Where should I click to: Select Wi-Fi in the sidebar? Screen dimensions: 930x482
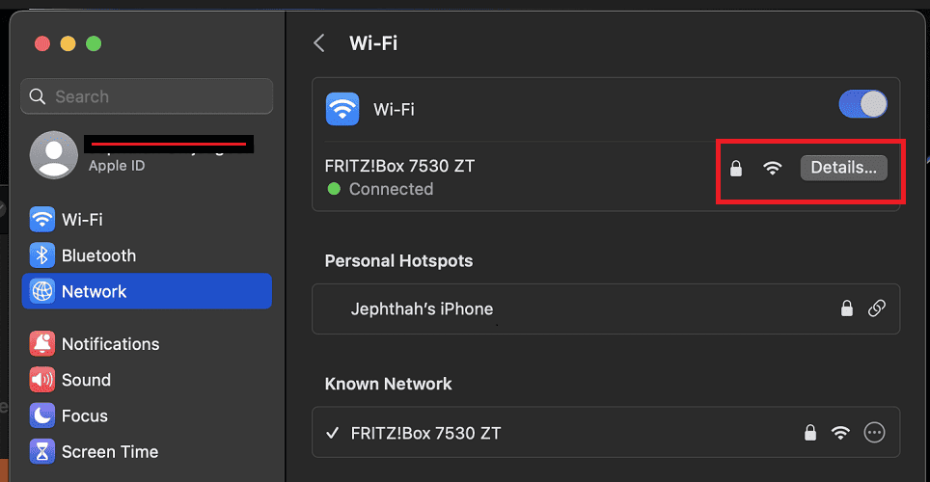[82, 220]
